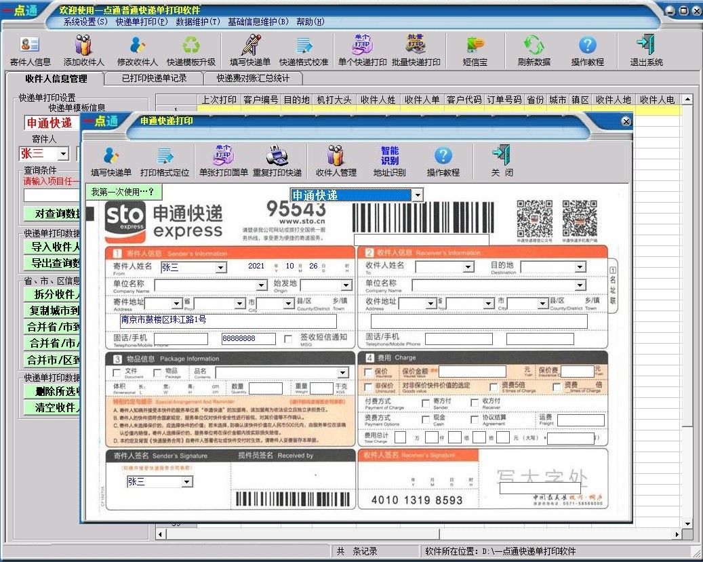The image size is (703, 562).
Task: Switch to 已打印快递单记录 tab
Action: point(154,78)
